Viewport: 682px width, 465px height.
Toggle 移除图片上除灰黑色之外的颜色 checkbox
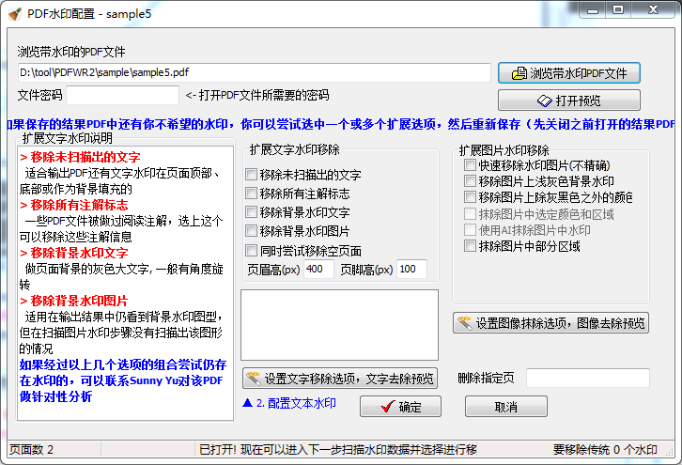pos(470,197)
